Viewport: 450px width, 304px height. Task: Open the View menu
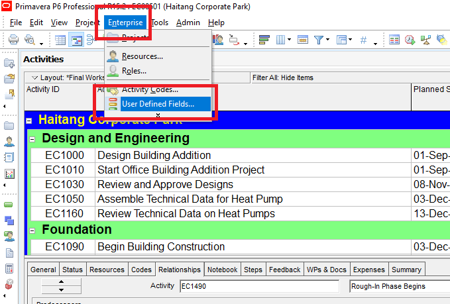[59, 23]
